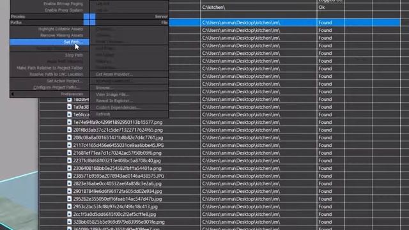
Task: Click path cell for 2953c2bc53fcf8b97c24cf49fc18c413.jpg row
Action: point(259,206)
